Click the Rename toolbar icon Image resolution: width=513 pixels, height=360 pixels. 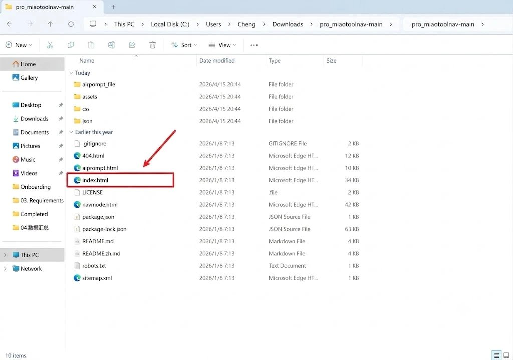[x=112, y=45]
